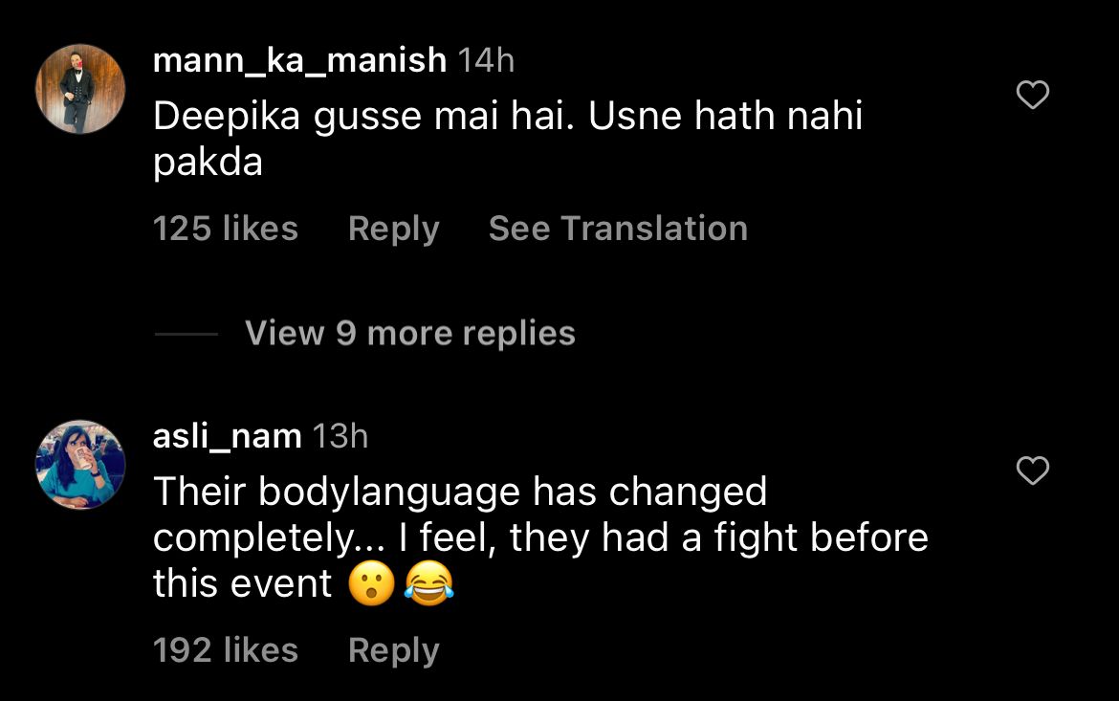
Task: Click the word 'pakda' in first comment
Action: coord(208,163)
